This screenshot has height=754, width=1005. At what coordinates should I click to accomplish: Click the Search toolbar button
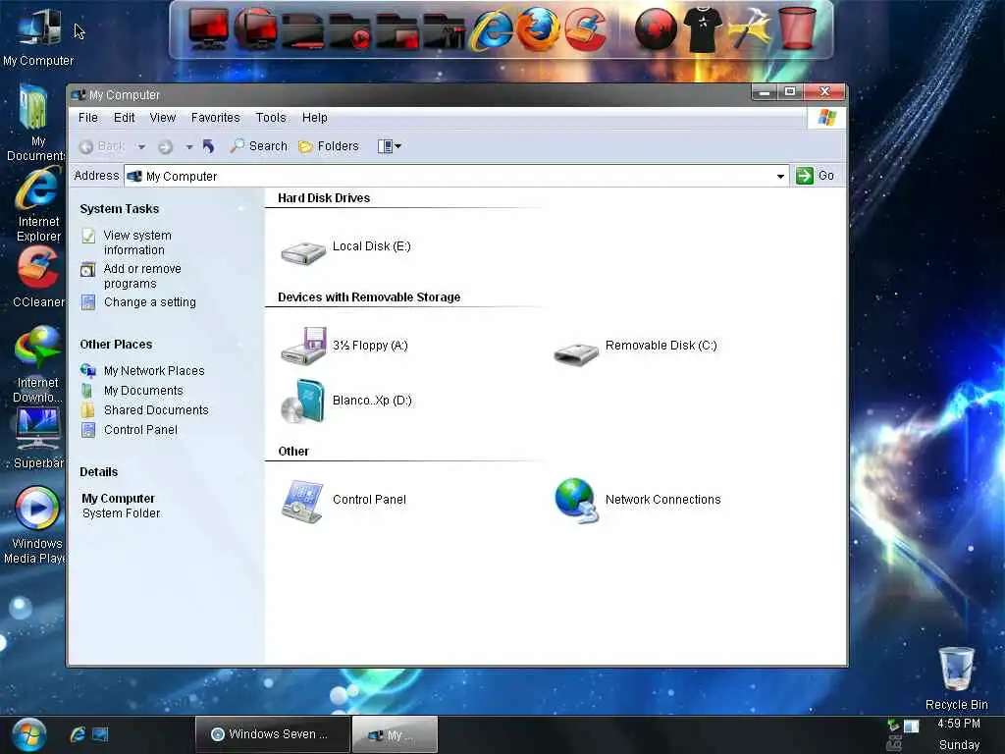click(x=259, y=146)
